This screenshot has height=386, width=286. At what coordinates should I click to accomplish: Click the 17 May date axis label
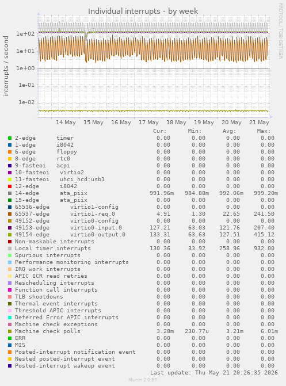coord(148,123)
